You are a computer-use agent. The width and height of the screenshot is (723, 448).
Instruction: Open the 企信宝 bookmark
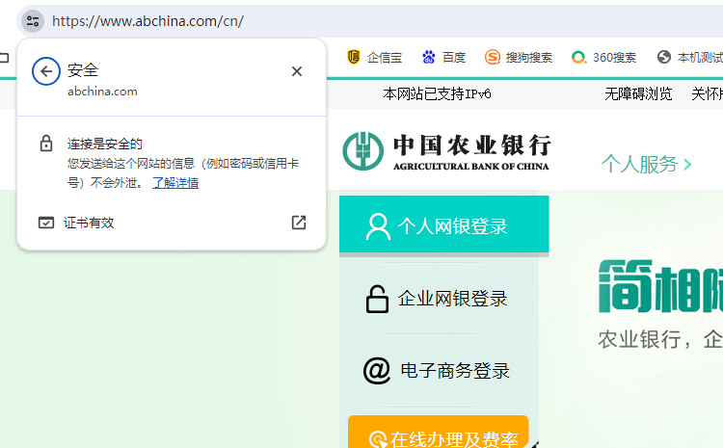pos(374,57)
